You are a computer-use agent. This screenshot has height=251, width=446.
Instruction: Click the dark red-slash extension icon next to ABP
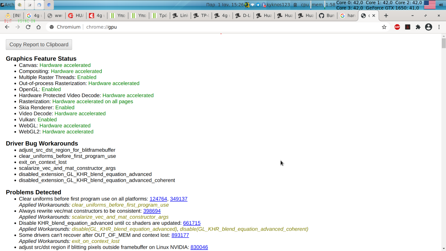[x=408, y=27]
